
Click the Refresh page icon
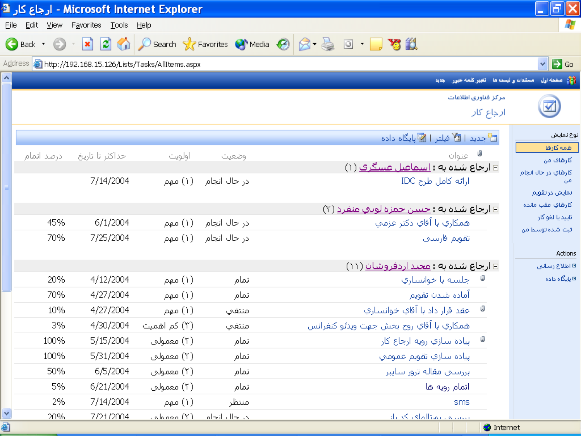tap(106, 44)
